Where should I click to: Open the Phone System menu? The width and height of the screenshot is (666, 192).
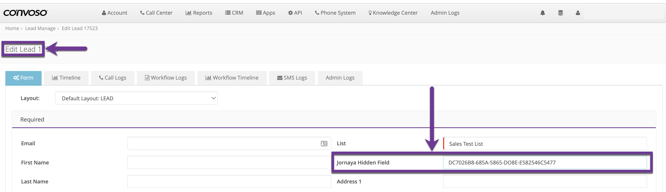click(335, 13)
